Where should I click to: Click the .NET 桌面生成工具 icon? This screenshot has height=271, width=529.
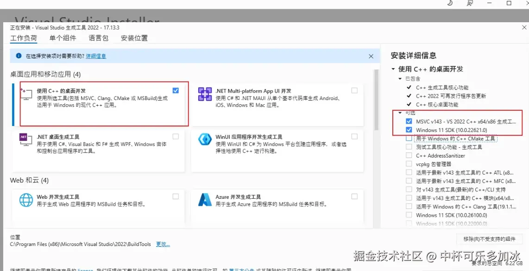tap(25, 139)
